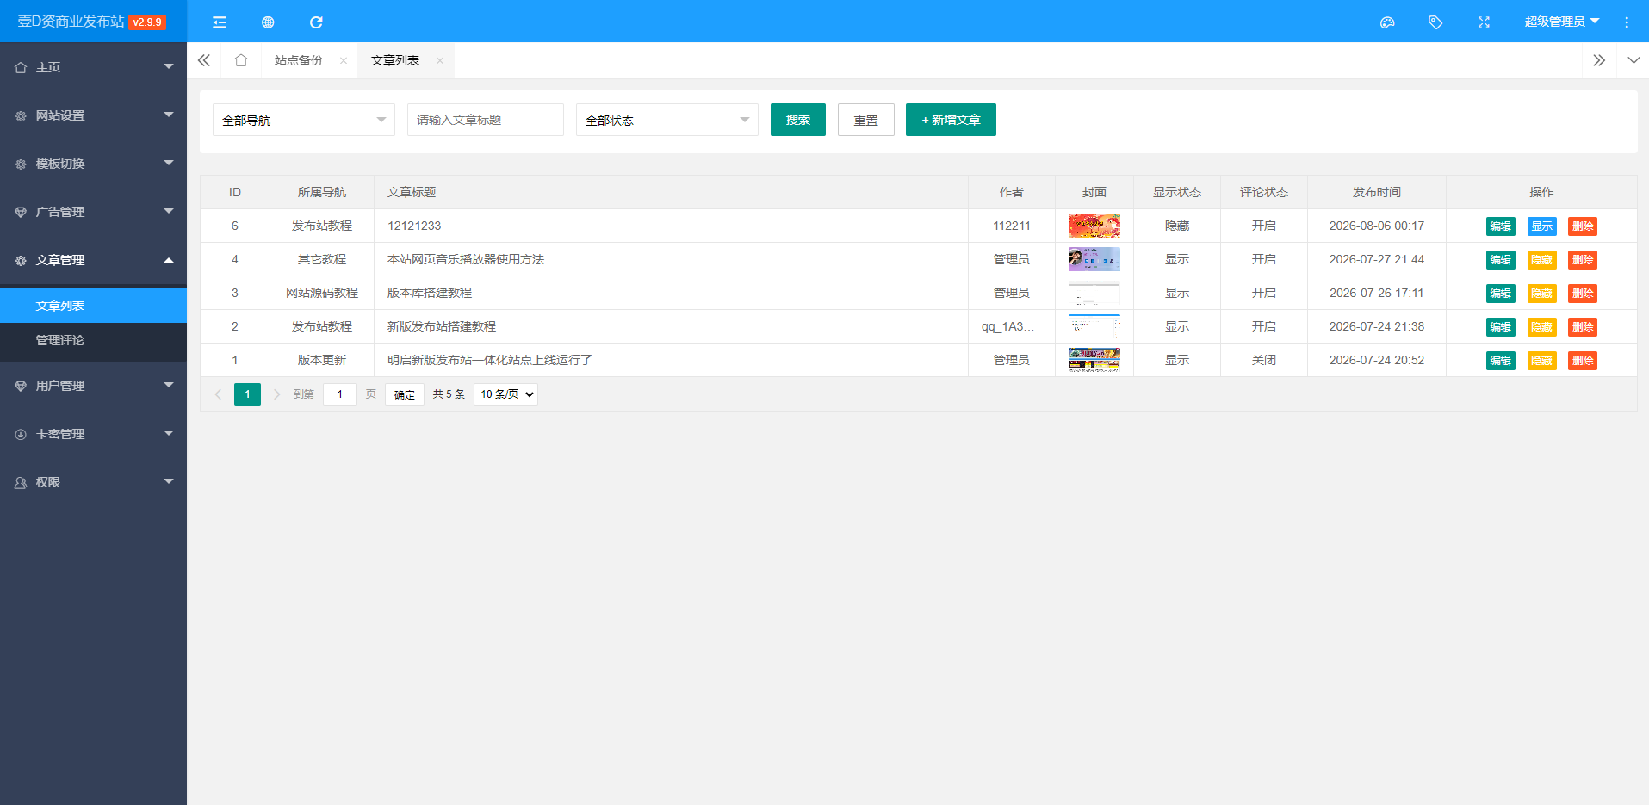
Task: Expand the 卡密管理 sidebar menu
Action: tap(93, 434)
